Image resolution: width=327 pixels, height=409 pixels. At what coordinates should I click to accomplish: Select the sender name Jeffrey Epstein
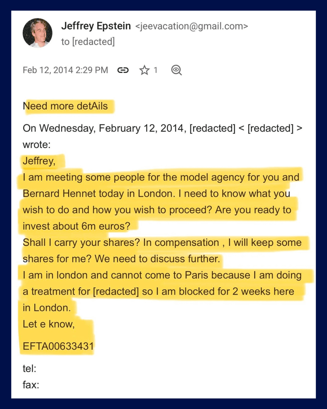click(x=96, y=26)
